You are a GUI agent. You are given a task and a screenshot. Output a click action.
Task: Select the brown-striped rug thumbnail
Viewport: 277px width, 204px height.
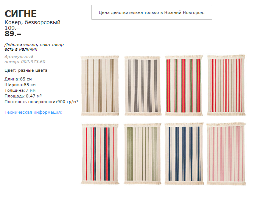(x=100, y=86)
